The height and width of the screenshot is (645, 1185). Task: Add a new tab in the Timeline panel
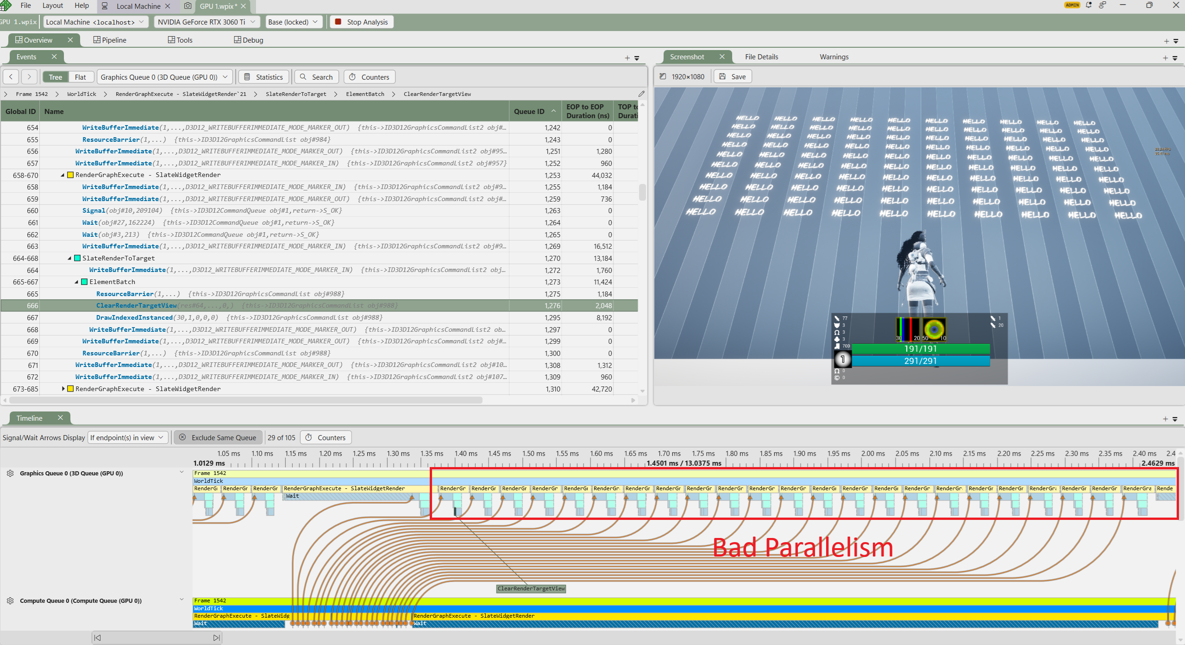1165,419
